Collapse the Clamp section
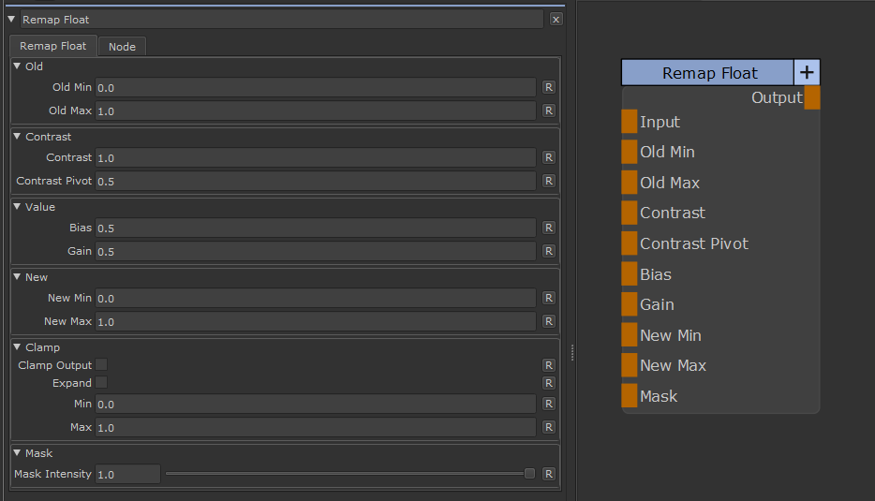Viewport: 875px width, 501px height. point(17,347)
